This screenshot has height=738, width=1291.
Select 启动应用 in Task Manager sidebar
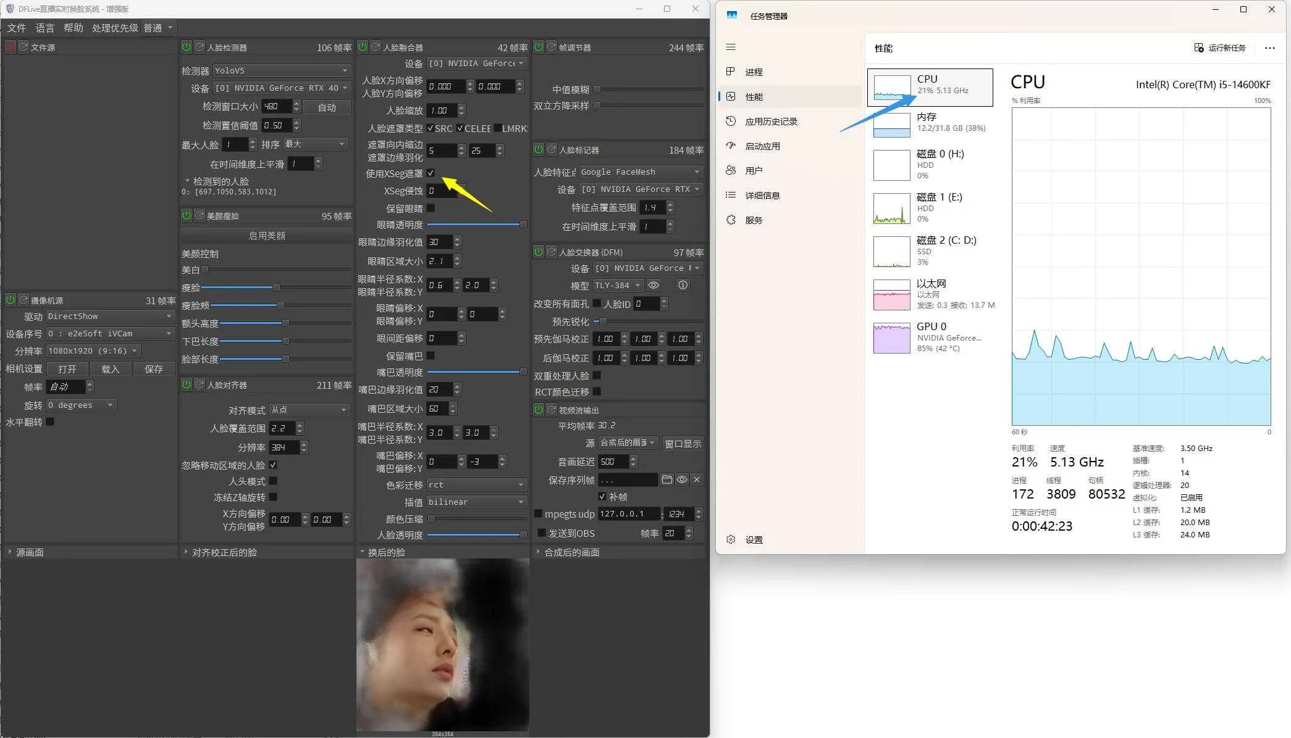(x=762, y=146)
